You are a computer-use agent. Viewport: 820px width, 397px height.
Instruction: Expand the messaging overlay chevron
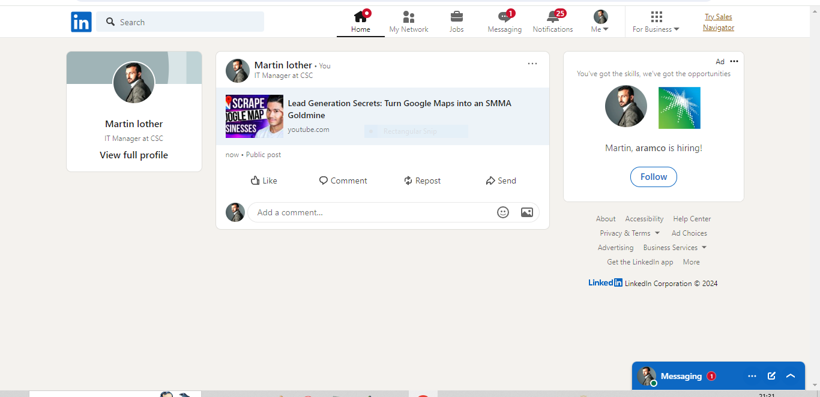coord(791,376)
